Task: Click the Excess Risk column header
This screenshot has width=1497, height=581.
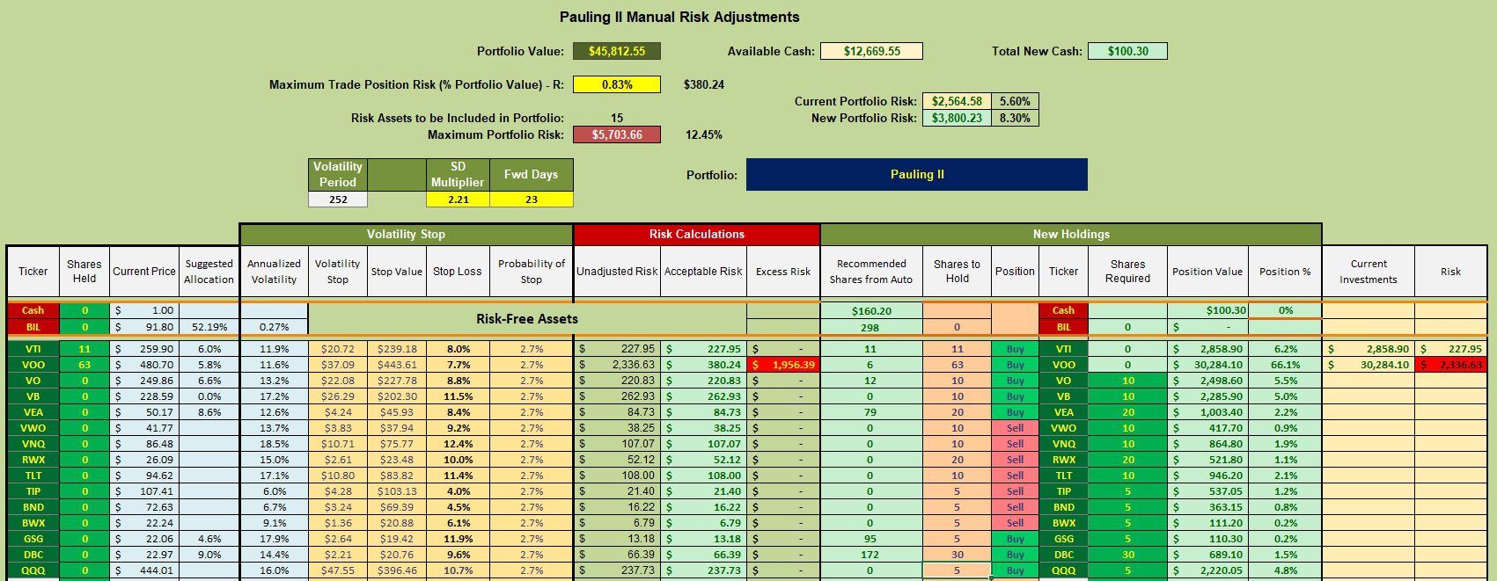Action: (x=783, y=272)
